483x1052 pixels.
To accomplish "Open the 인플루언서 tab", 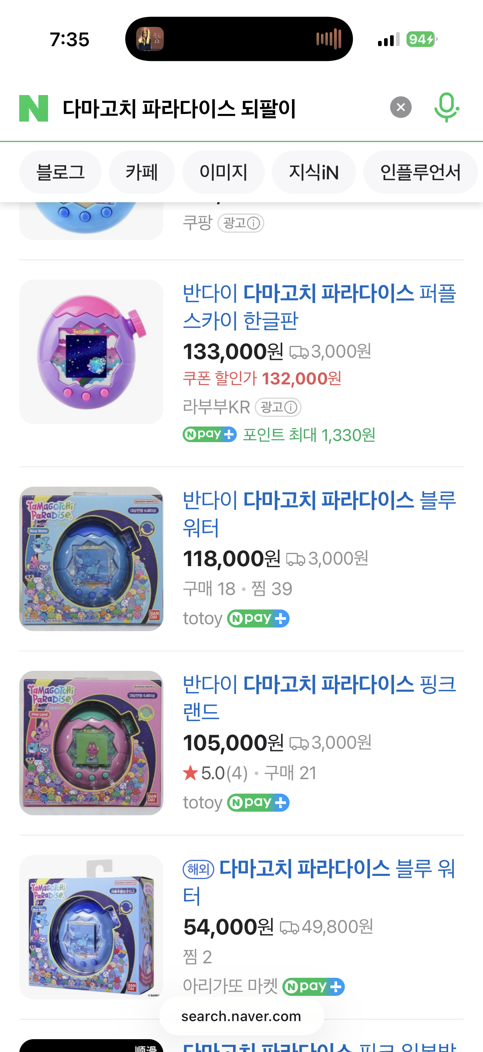I will pyautogui.click(x=420, y=172).
